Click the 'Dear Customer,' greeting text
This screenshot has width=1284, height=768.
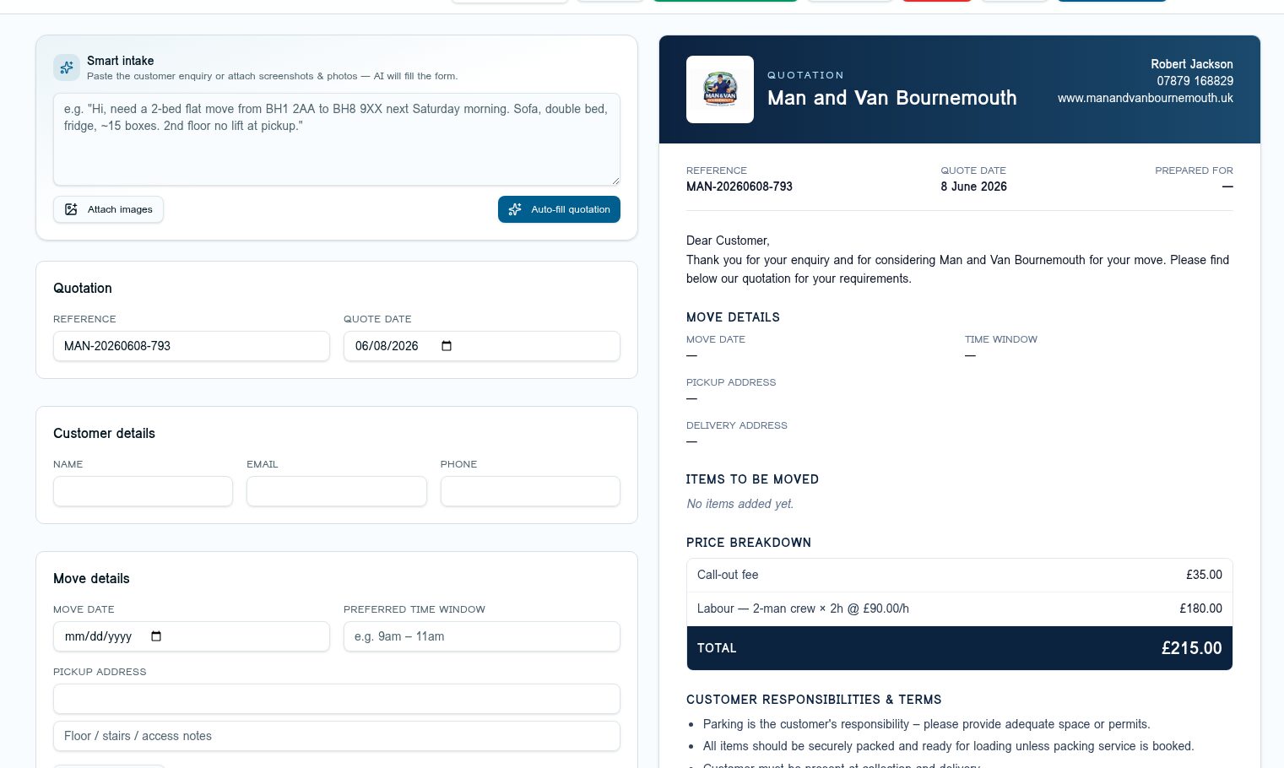(728, 241)
